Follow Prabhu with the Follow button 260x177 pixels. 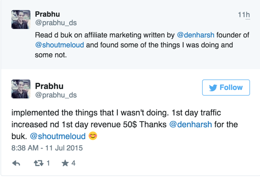click(226, 88)
